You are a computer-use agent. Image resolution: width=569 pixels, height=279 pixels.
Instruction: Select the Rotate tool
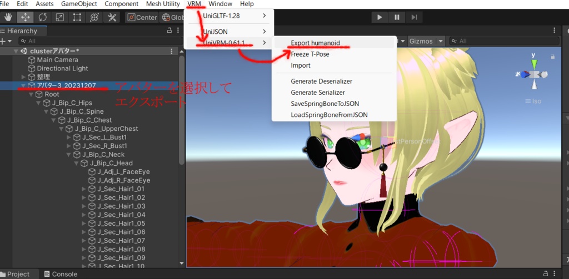(x=42, y=17)
